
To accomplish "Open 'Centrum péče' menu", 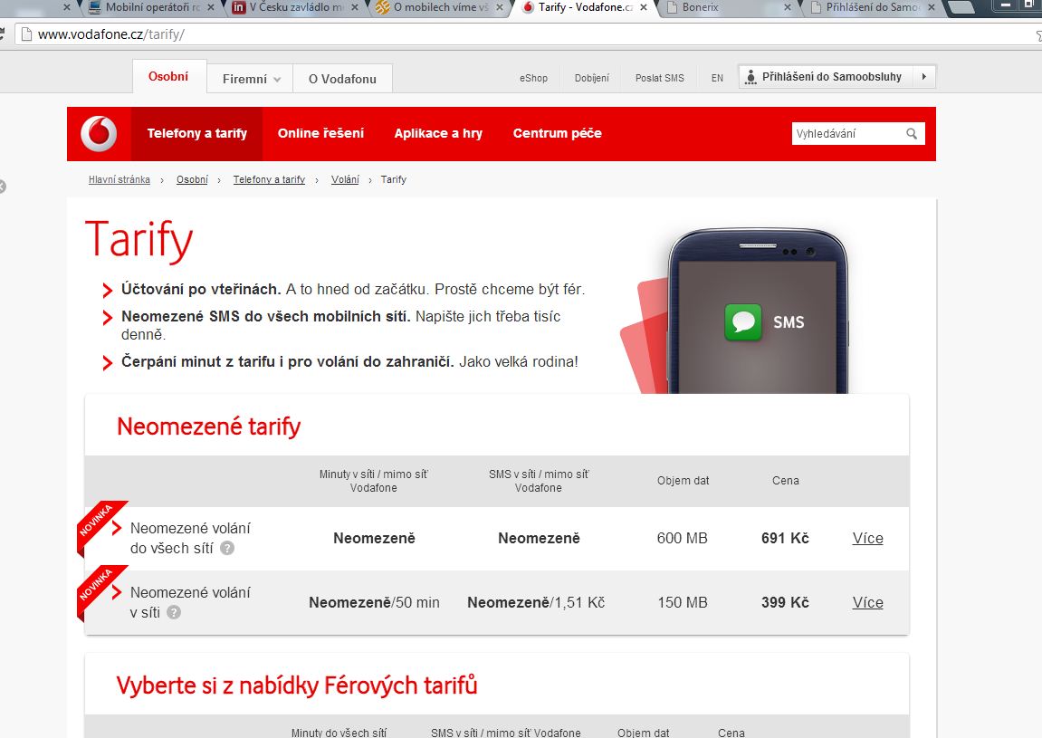I will point(558,134).
